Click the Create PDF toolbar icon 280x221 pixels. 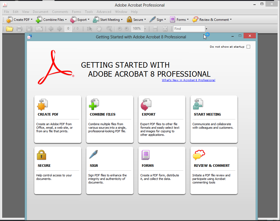click(x=9, y=20)
